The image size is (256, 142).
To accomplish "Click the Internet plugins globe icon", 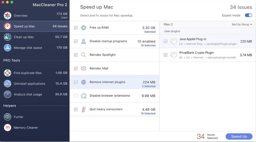I will (x=83, y=82).
